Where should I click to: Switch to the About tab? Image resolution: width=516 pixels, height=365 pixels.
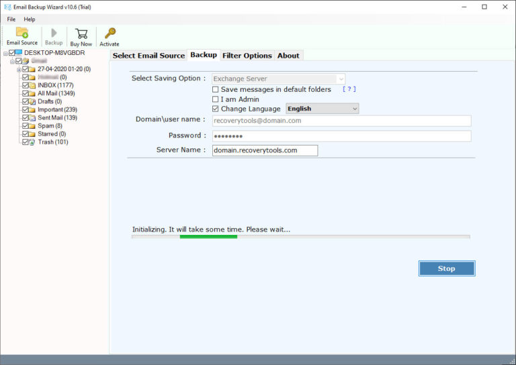288,56
